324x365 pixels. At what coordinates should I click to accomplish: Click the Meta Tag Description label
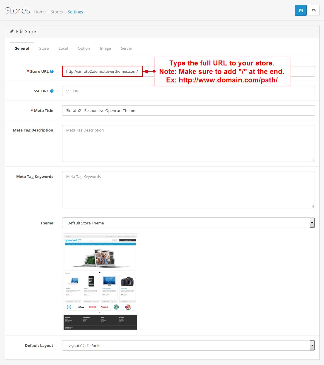(33, 130)
